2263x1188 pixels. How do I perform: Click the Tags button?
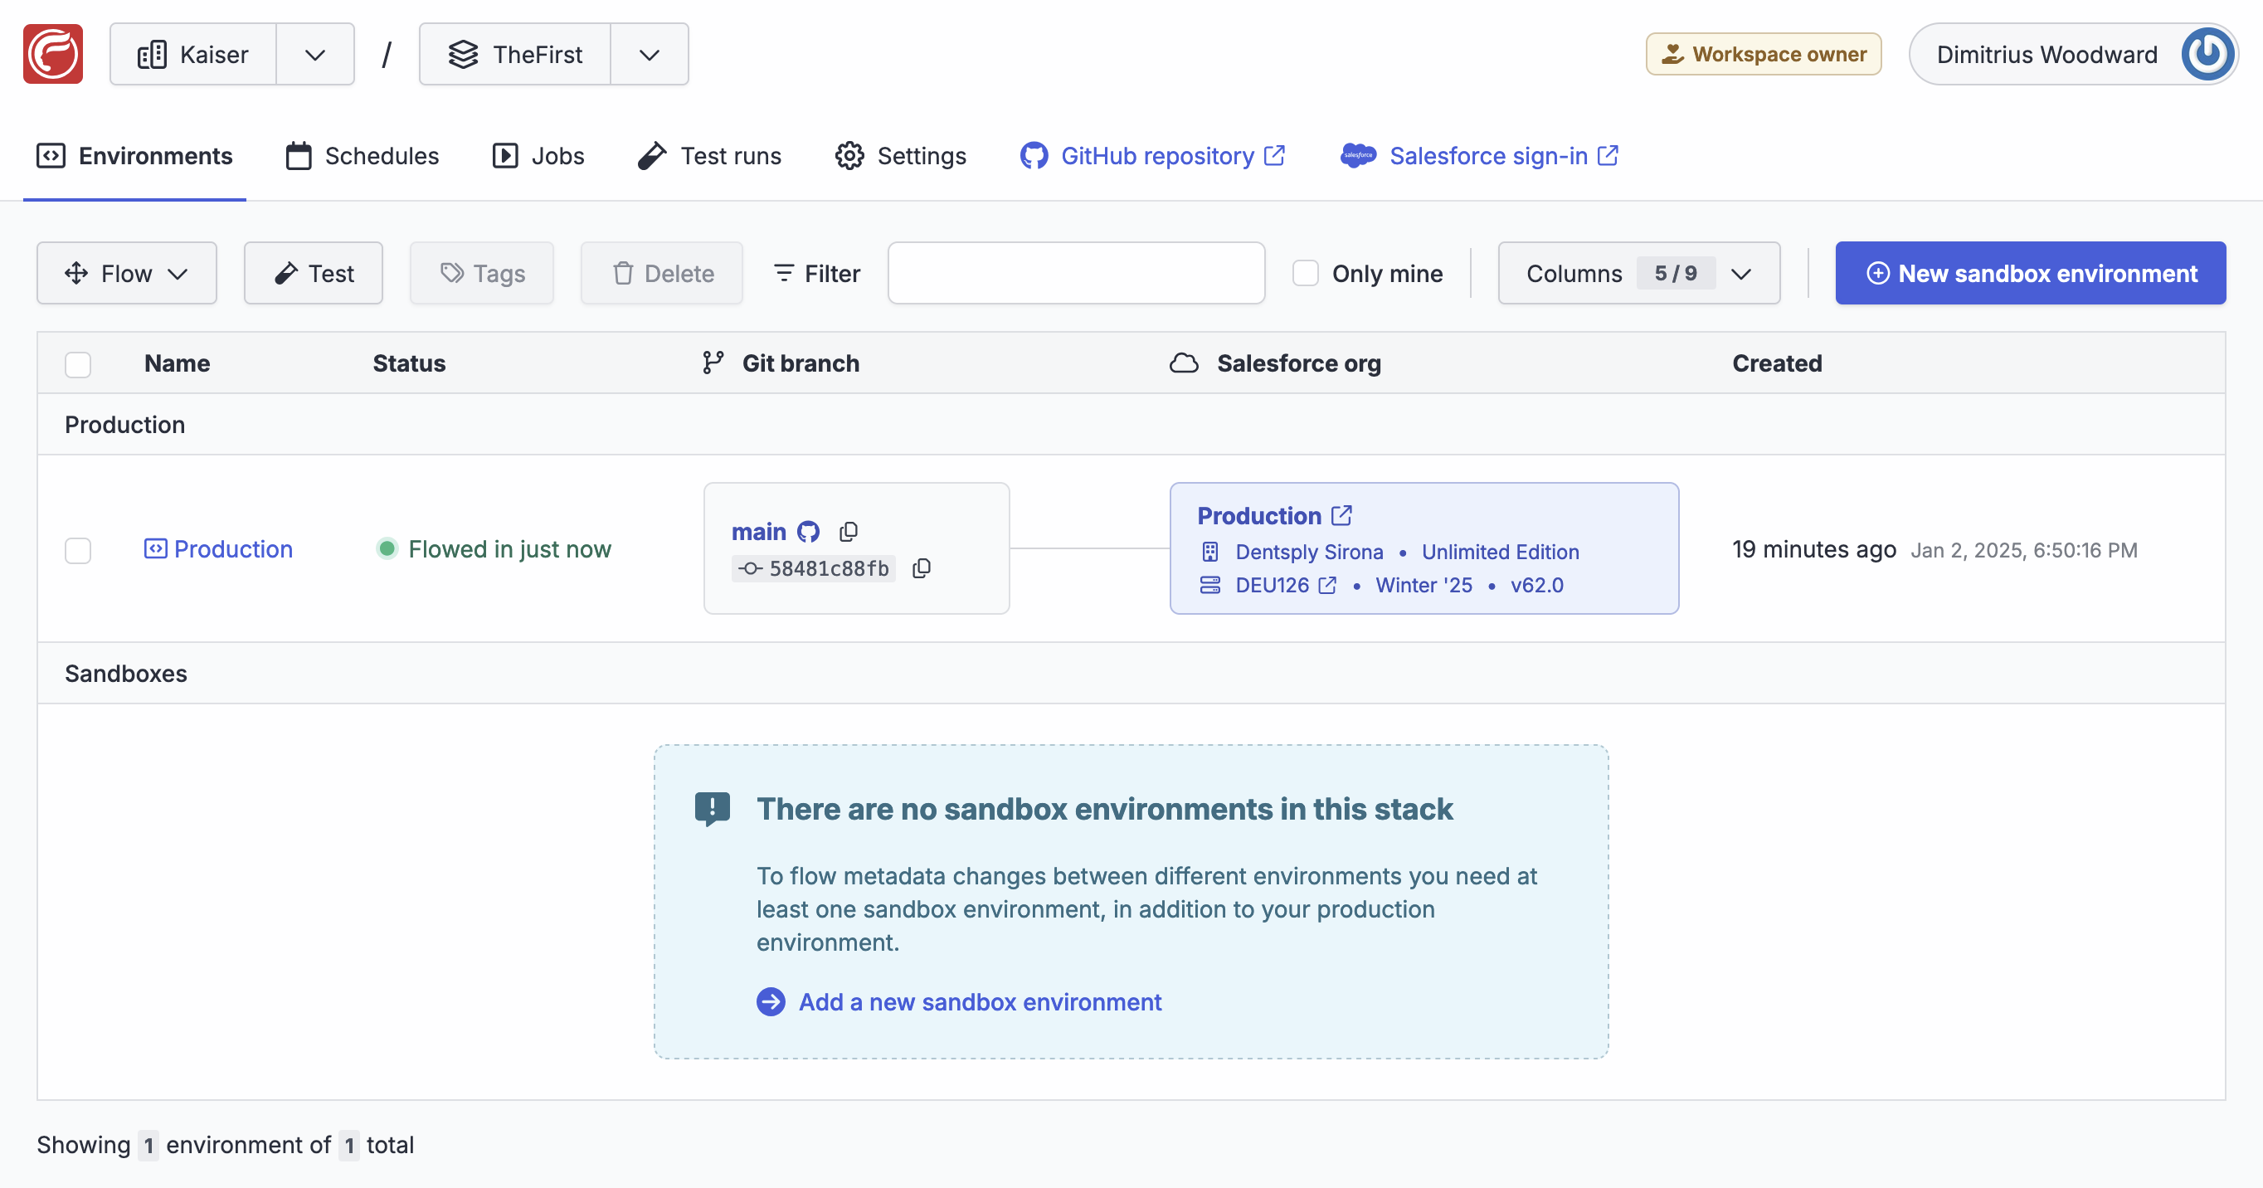[x=482, y=273]
